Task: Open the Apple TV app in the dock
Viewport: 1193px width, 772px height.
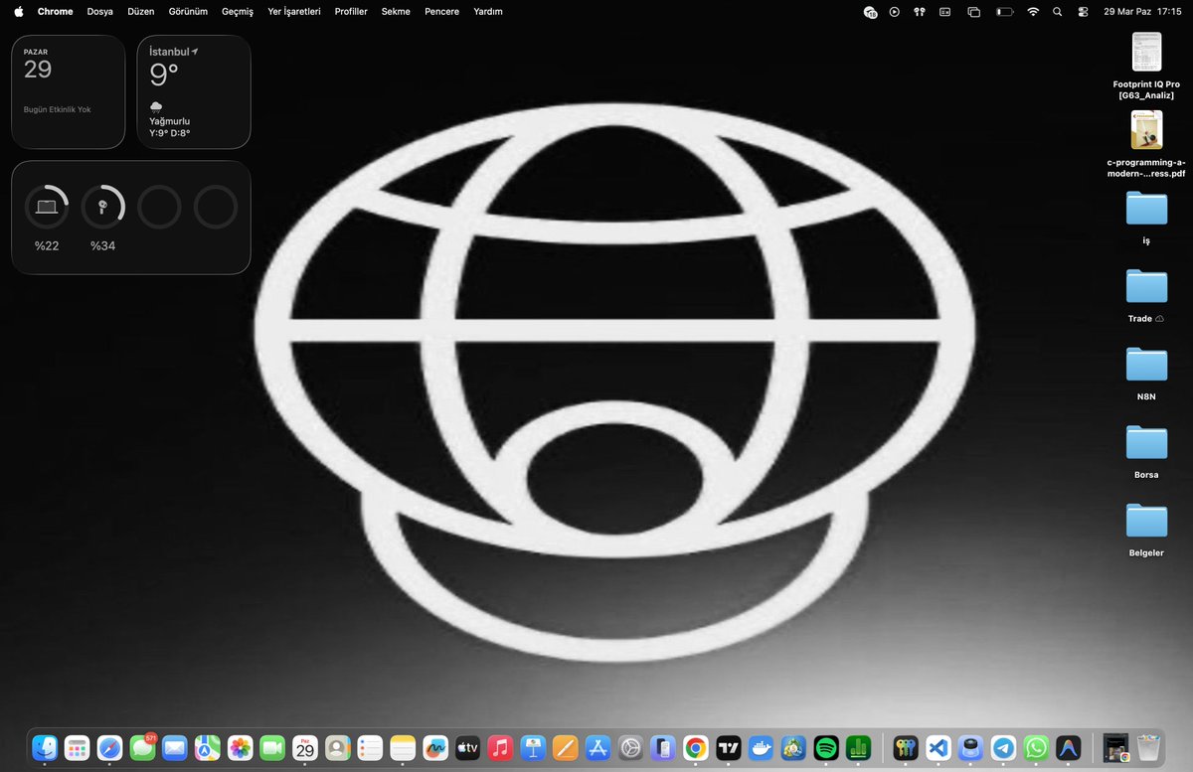Action: click(467, 747)
